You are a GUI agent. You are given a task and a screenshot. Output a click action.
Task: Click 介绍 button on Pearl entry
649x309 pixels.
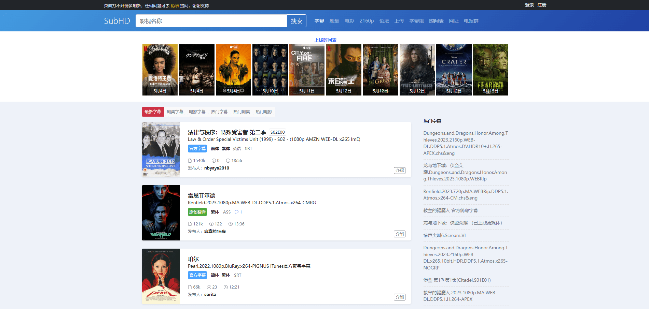(400, 297)
